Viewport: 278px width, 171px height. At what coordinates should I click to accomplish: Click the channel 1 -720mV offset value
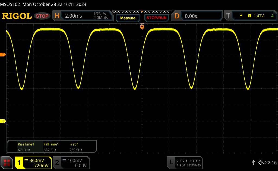(41, 166)
